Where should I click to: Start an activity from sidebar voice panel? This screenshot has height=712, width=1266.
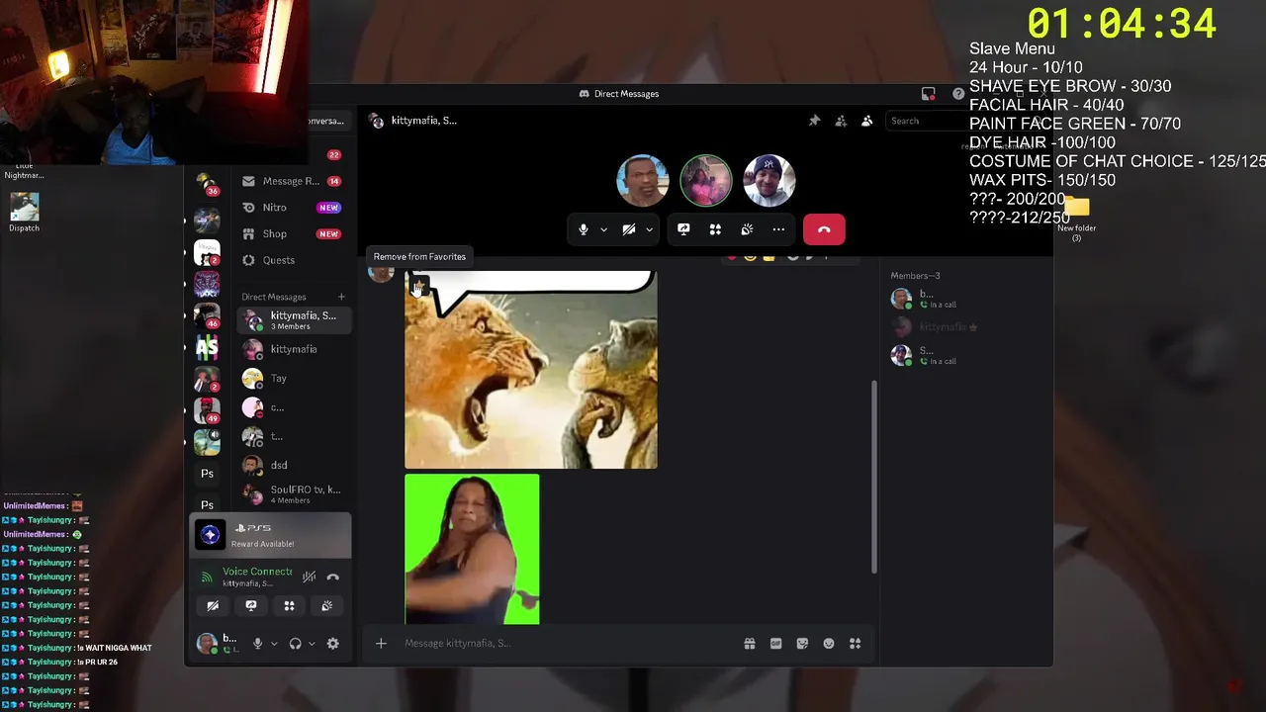click(289, 606)
